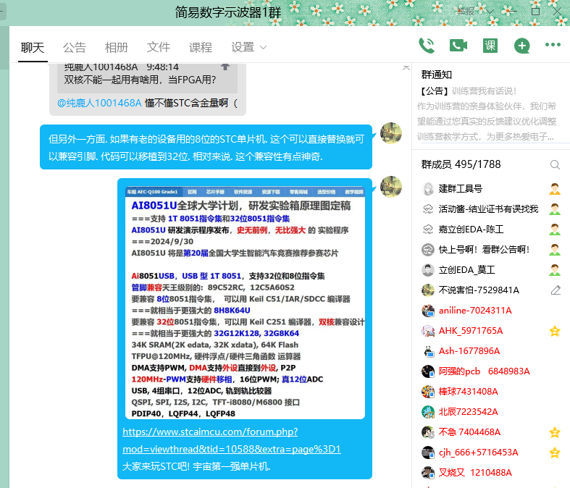Open the title bar dropdown chevron
Image resolution: width=570 pixels, height=488 pixels.
pyautogui.click(x=490, y=11)
